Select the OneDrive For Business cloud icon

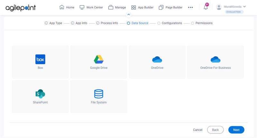coord(215,59)
